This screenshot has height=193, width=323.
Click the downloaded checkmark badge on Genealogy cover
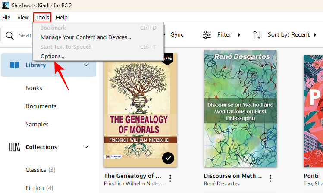point(169,159)
